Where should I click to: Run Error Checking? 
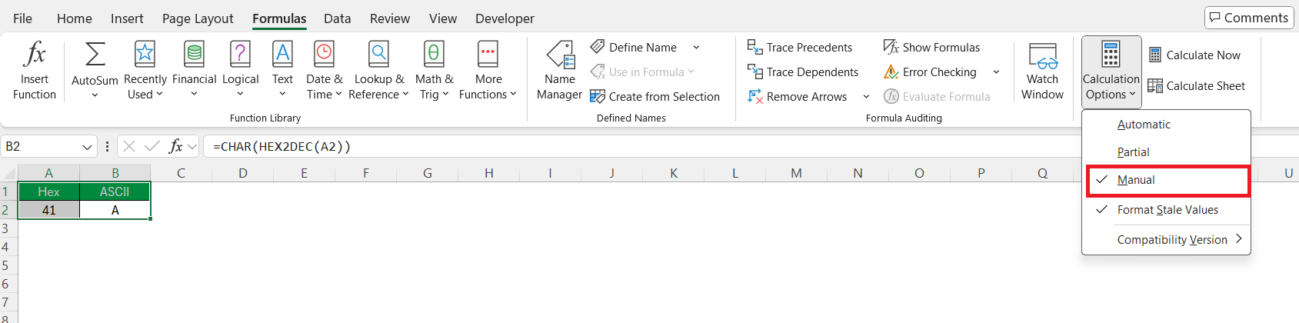click(930, 72)
